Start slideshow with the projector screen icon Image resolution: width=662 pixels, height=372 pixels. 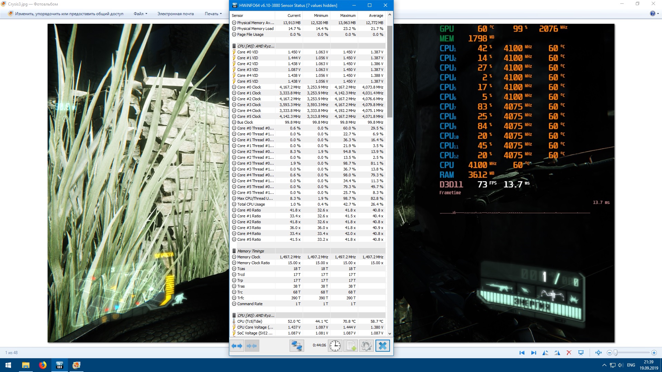581,353
